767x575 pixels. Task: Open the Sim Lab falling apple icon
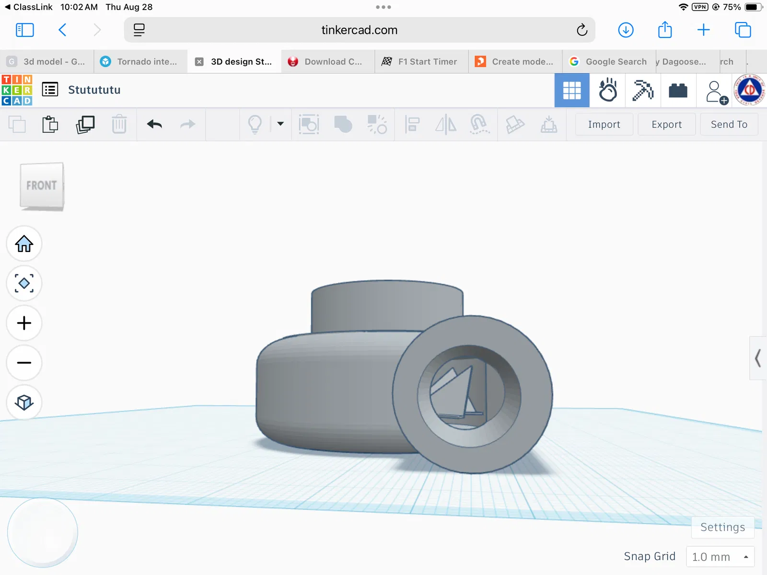pyautogui.click(x=607, y=90)
